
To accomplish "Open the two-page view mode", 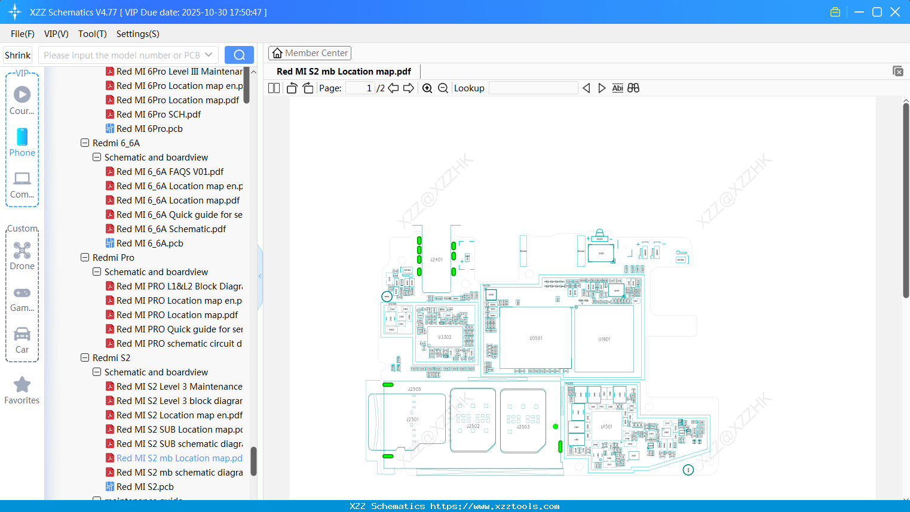I will [x=273, y=88].
